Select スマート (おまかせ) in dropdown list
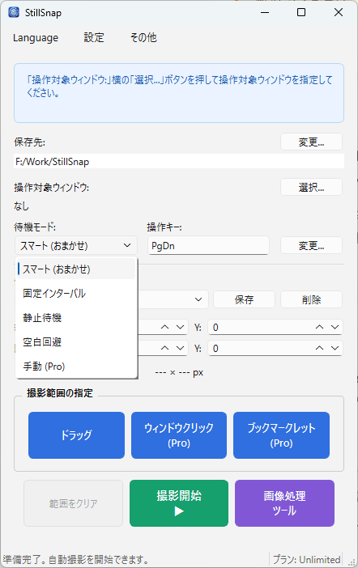Viewport: 358px width, 568px height. pos(76,269)
